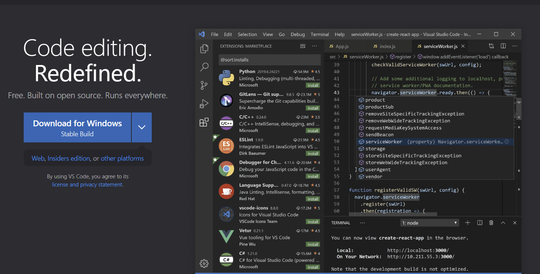This screenshot has width=540, height=274.
Task: Open the Extensions icon in activity bar
Action: [204, 122]
